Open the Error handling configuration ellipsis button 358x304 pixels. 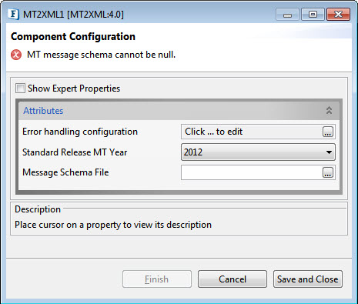pyautogui.click(x=328, y=132)
